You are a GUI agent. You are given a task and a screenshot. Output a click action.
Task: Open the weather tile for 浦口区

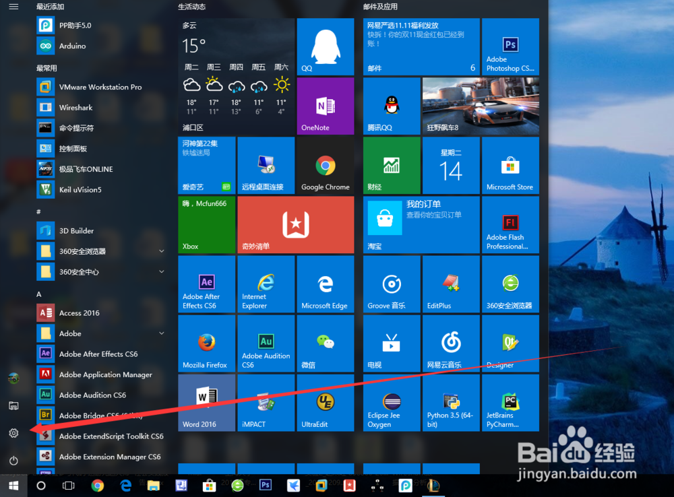tap(237, 77)
